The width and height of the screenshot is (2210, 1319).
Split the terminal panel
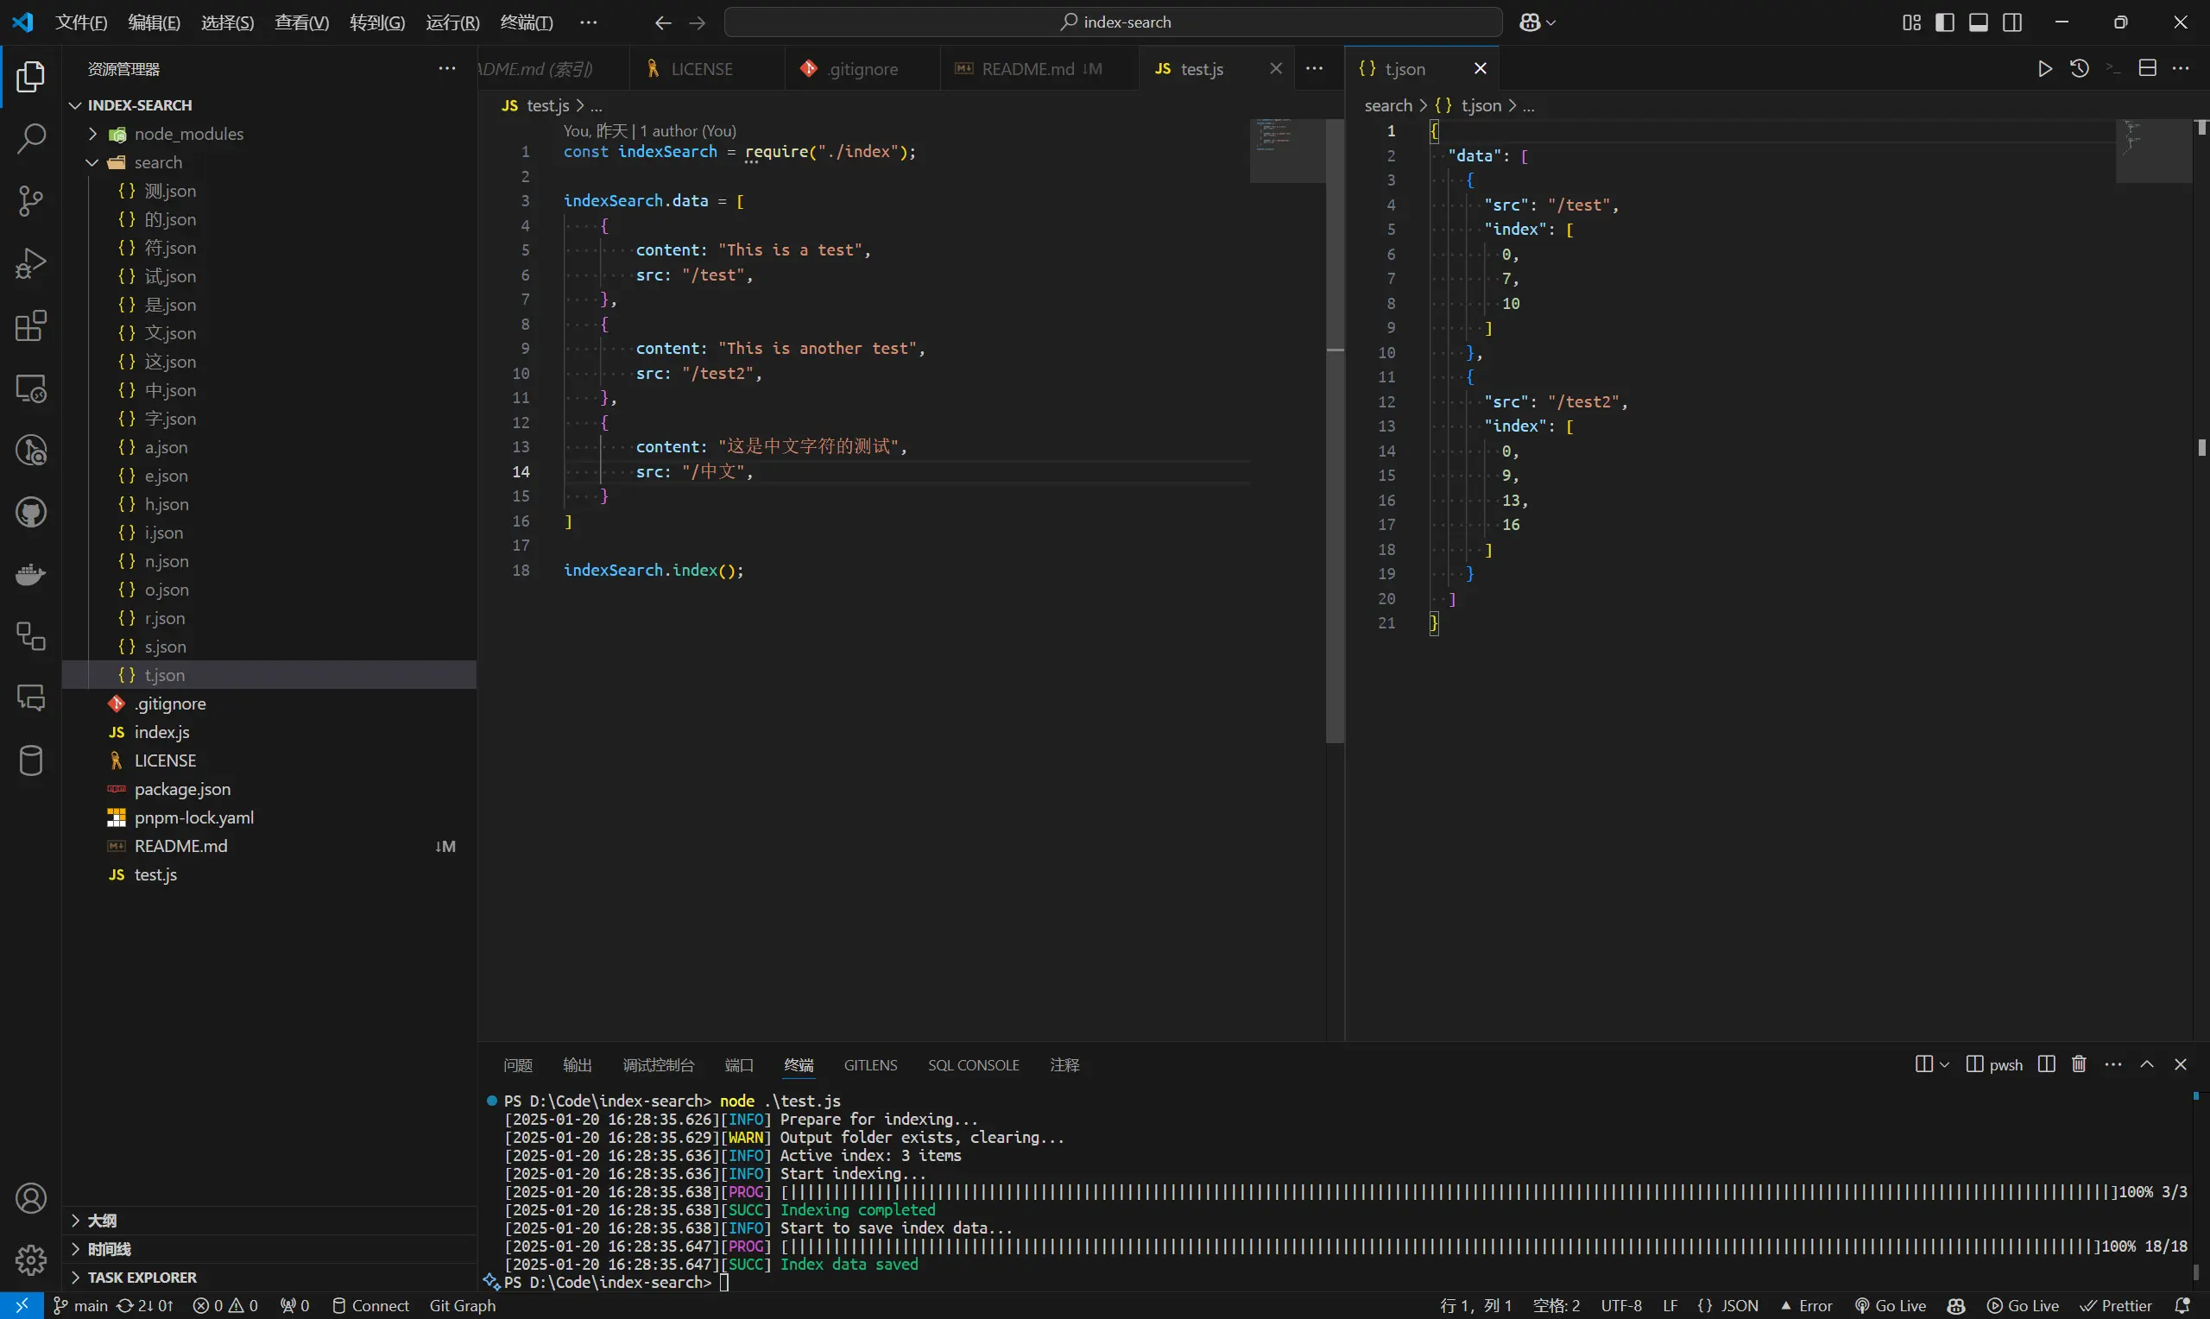2047,1063
